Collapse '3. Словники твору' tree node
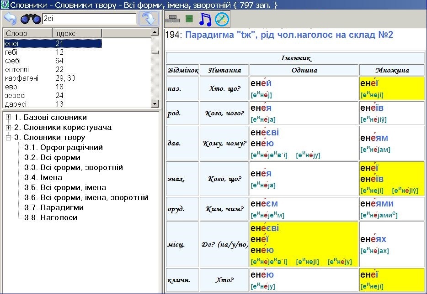This screenshot has height=294, width=427. point(8,137)
